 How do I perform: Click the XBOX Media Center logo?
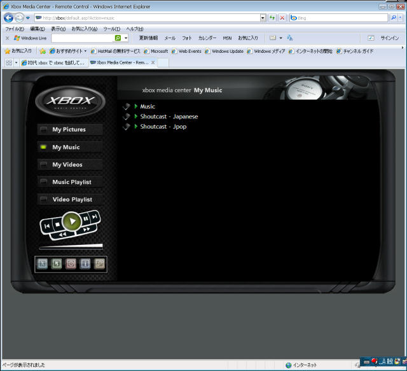tap(70, 101)
